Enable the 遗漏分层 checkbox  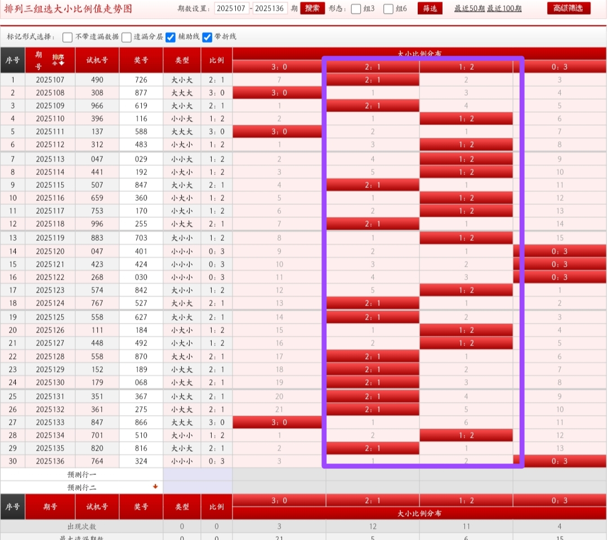[127, 37]
